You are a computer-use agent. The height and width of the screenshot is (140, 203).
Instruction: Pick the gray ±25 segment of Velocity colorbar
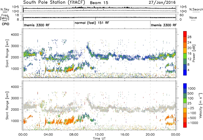[x=185, y=106]
